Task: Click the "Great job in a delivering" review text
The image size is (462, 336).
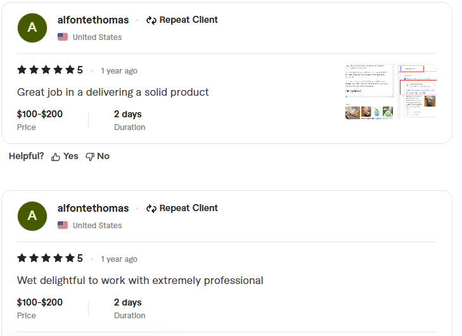Action: (113, 93)
